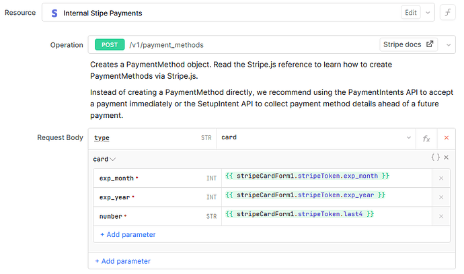Edit the exp_year value expression
Screen dimensions: 464x274
click(327, 197)
